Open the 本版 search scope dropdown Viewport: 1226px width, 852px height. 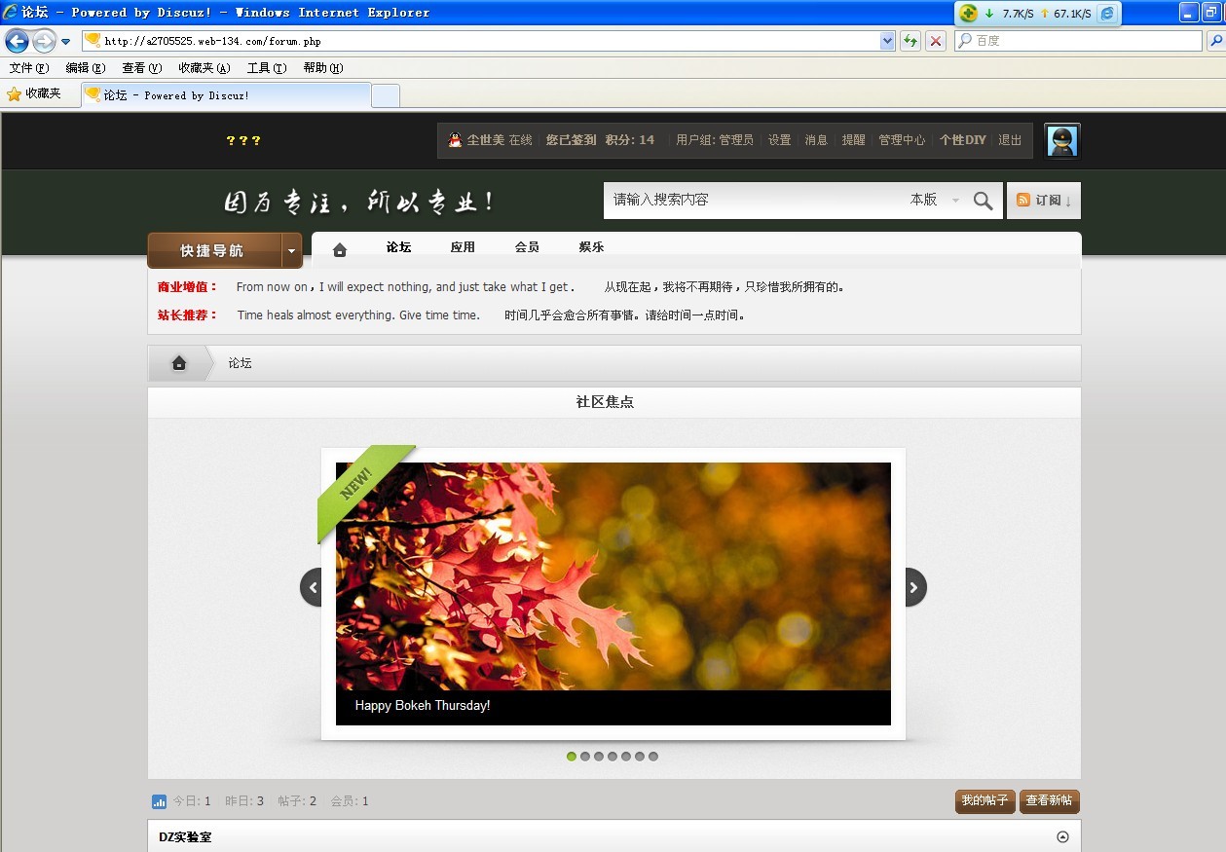[x=935, y=200]
